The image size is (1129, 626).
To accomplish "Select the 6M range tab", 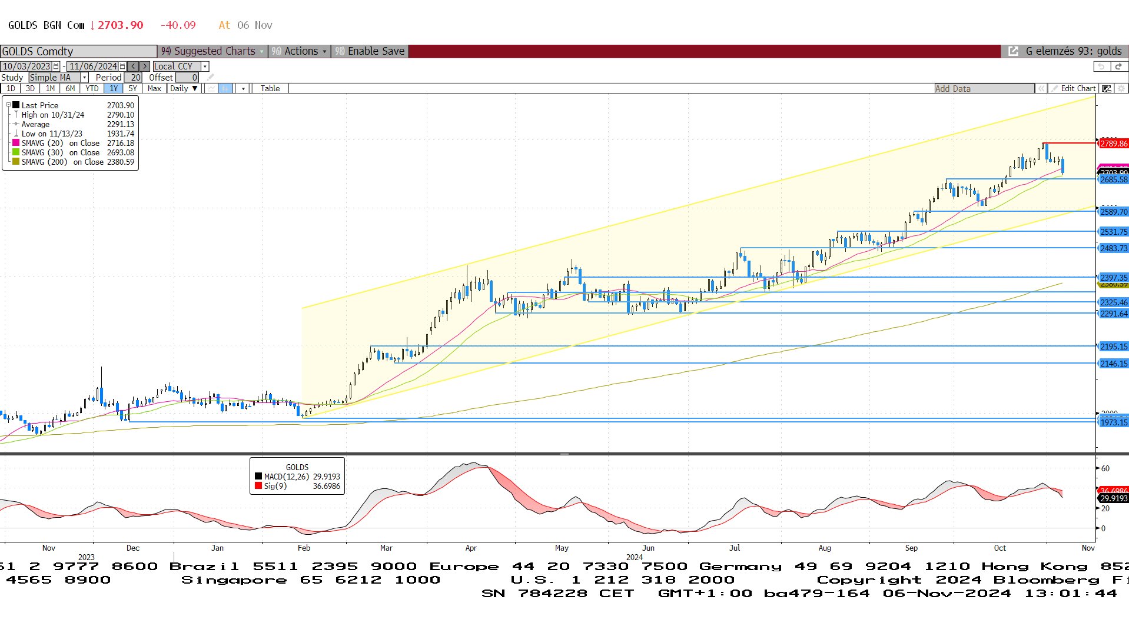I will [x=70, y=88].
